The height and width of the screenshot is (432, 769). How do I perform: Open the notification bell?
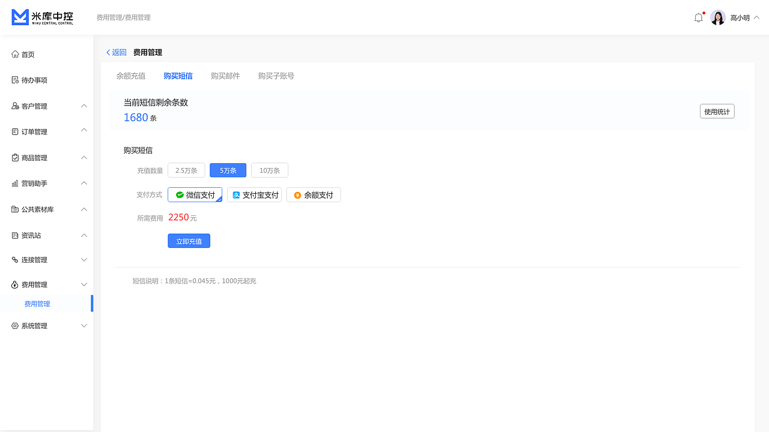pos(698,17)
